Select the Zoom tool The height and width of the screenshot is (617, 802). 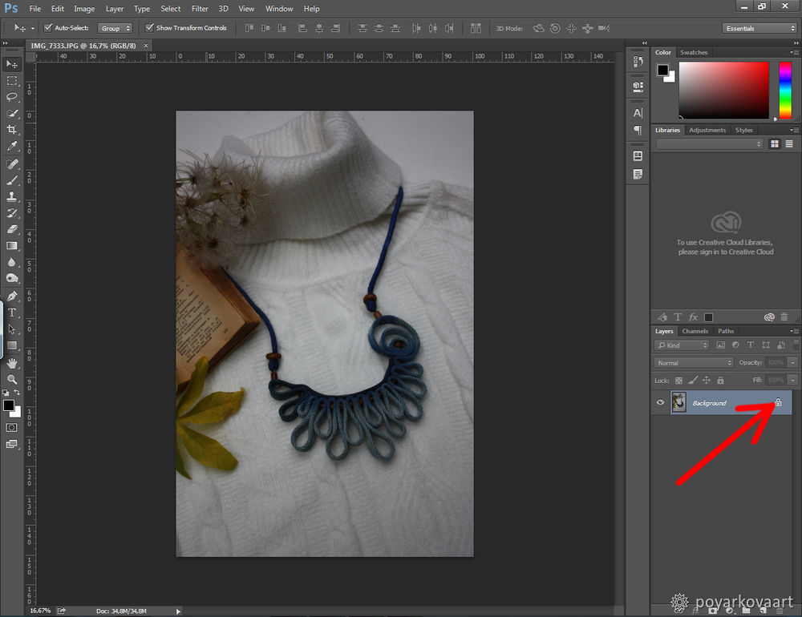click(x=12, y=379)
